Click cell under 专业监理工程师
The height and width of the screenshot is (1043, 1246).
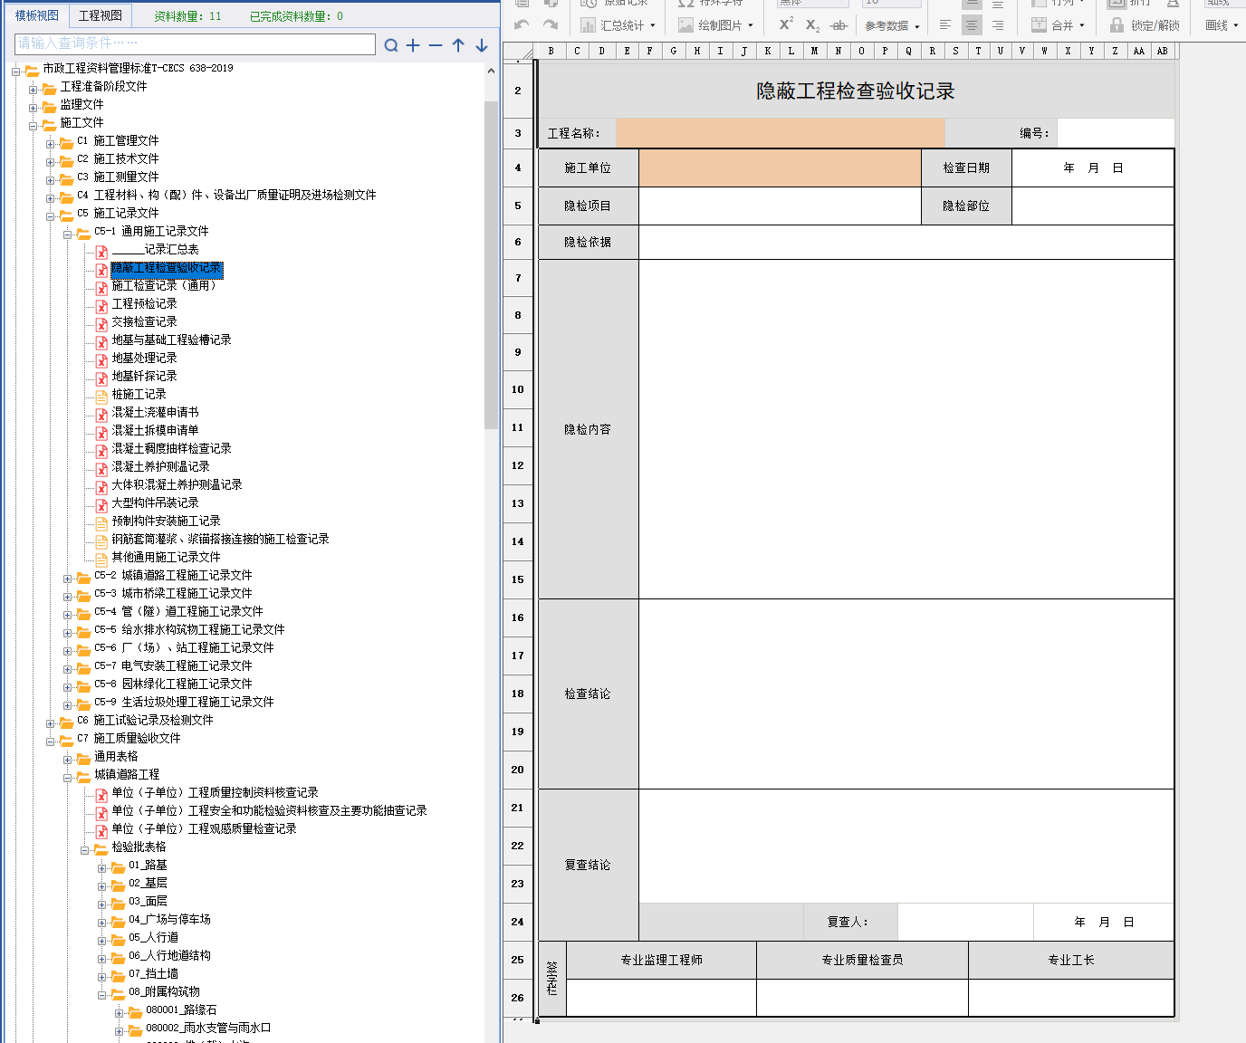[x=661, y=998]
